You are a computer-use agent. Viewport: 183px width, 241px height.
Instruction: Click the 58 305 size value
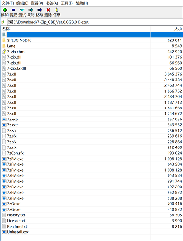pyautogui.click(x=176, y=215)
